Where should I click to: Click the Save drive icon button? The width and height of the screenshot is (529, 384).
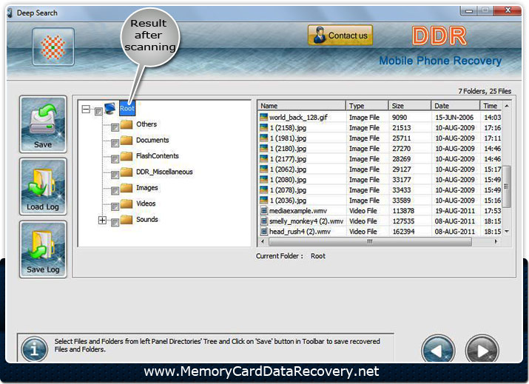[43, 124]
